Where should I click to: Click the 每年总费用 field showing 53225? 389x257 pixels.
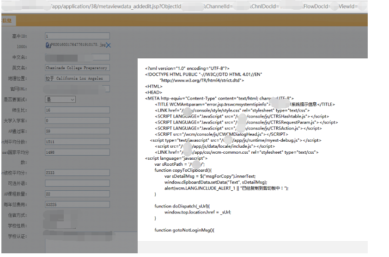coord(78,205)
